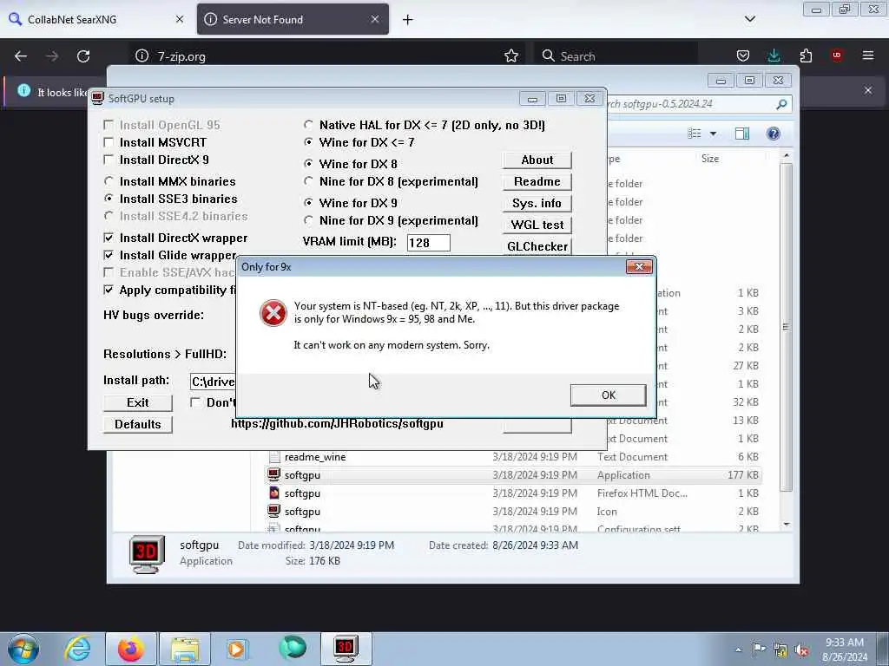Screen dimensions: 889x666
Task: Show hidden system tray icons arrow
Action: pos(738,650)
